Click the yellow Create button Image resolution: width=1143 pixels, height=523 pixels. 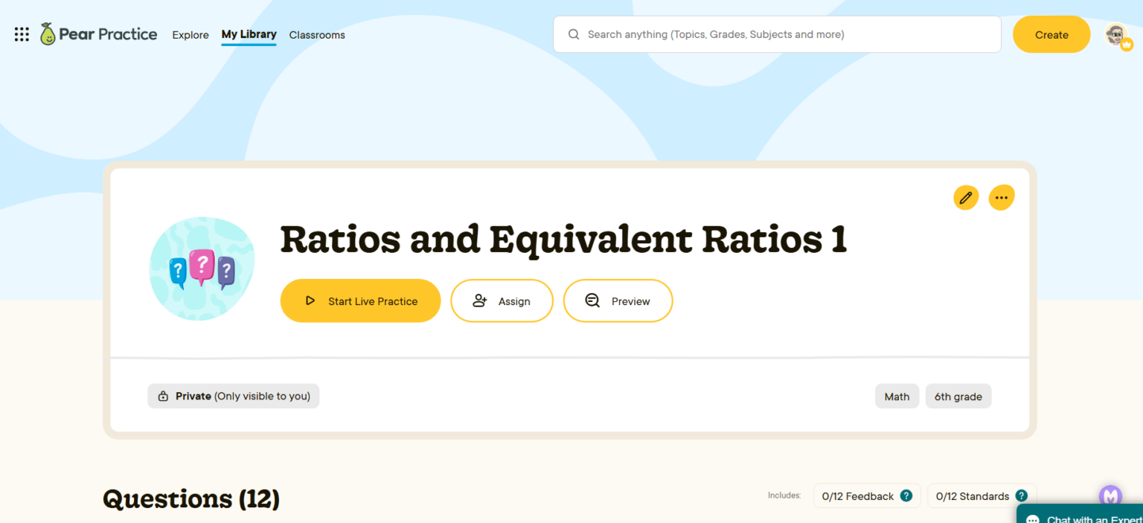[1051, 35]
